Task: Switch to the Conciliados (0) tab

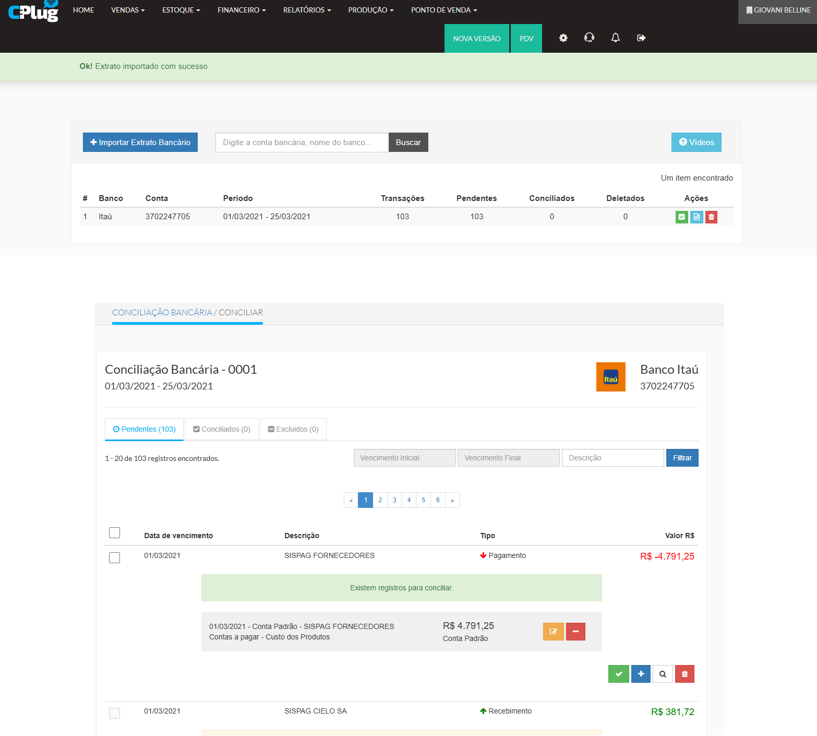Action: (x=222, y=429)
